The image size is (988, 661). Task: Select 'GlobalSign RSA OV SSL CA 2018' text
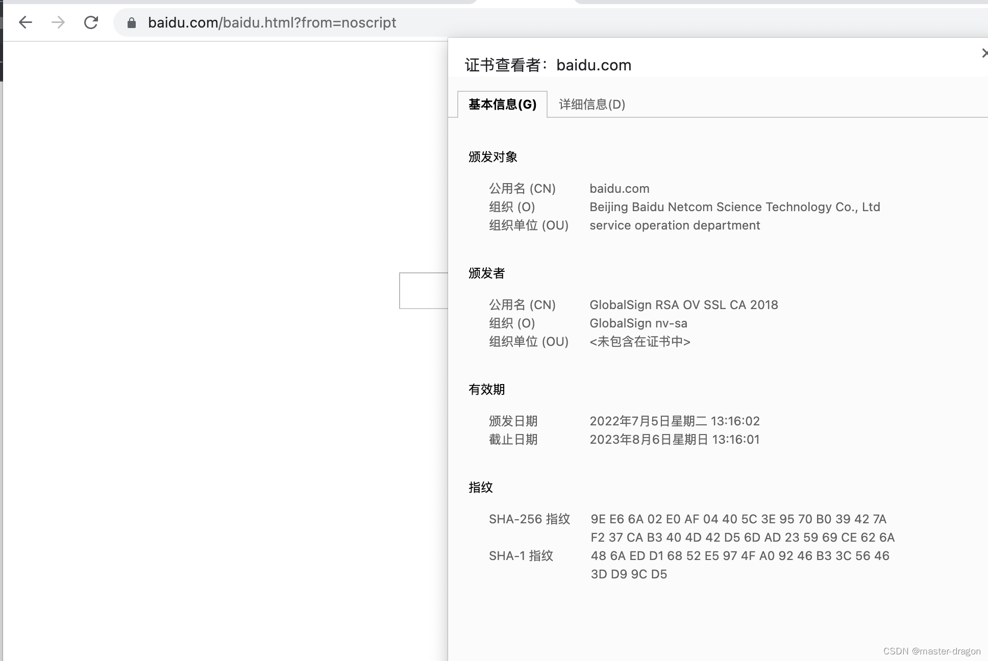(684, 305)
